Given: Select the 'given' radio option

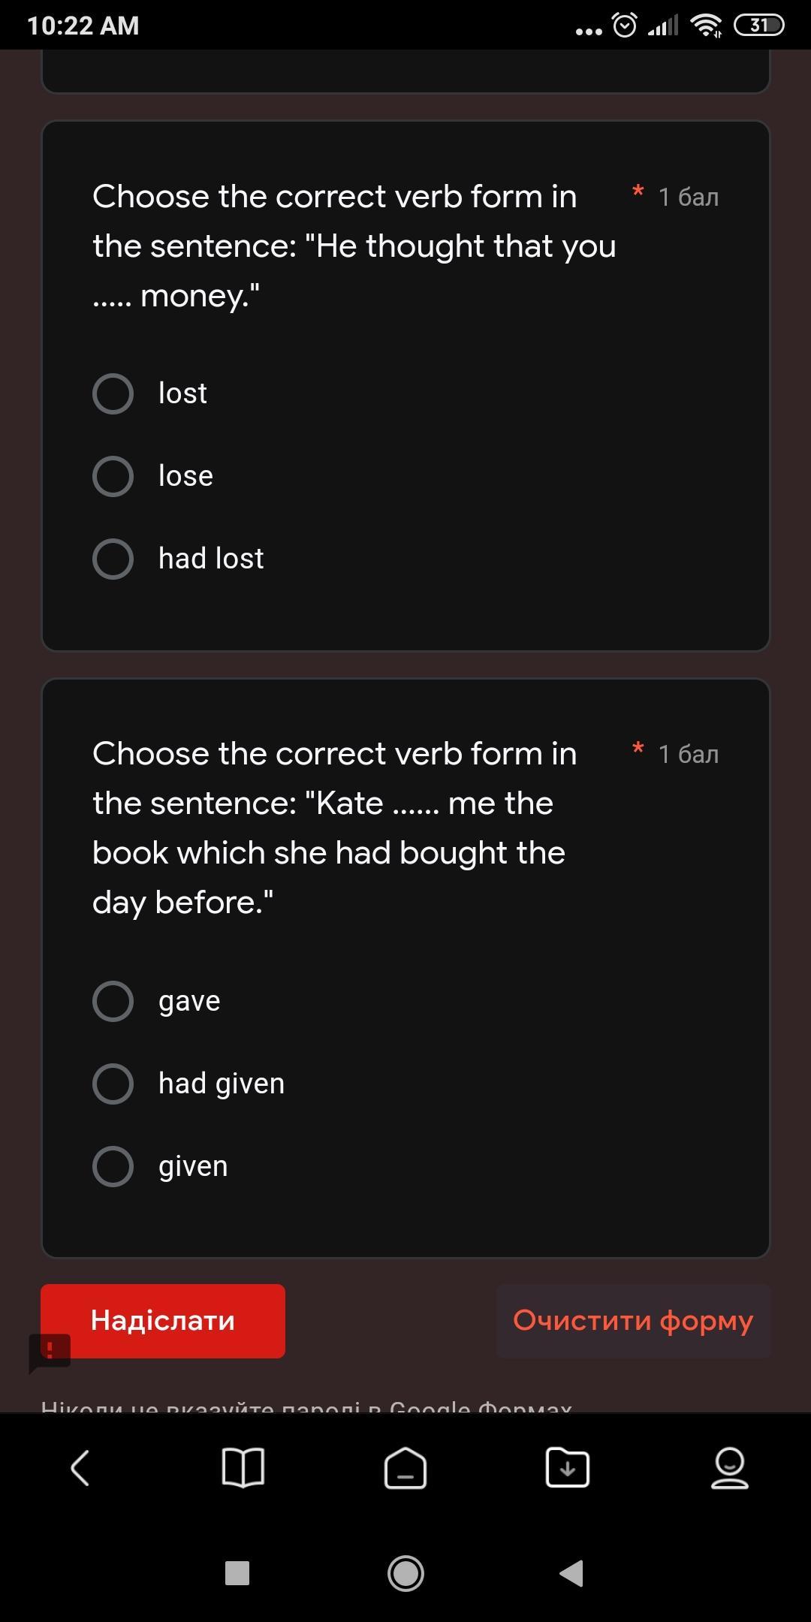Looking at the screenshot, I should (113, 1166).
